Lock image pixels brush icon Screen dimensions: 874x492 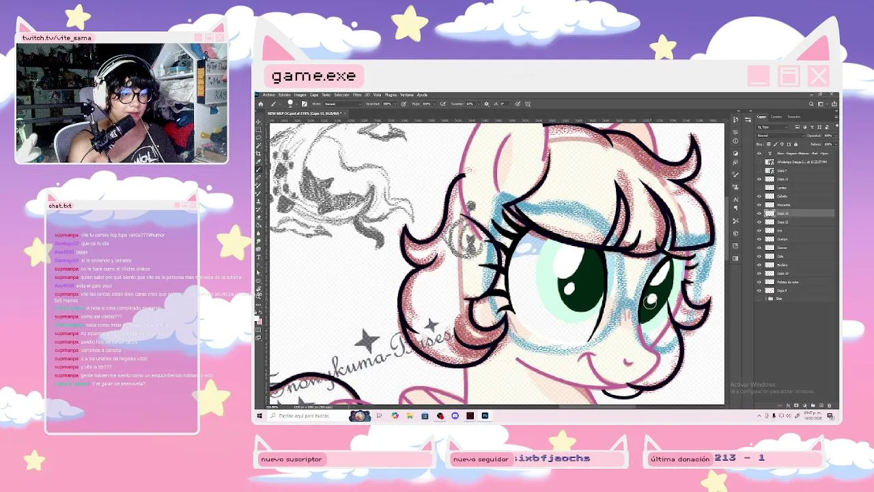point(775,144)
